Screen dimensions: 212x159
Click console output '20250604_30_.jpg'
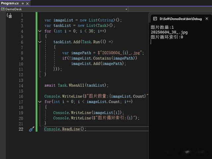(169, 32)
